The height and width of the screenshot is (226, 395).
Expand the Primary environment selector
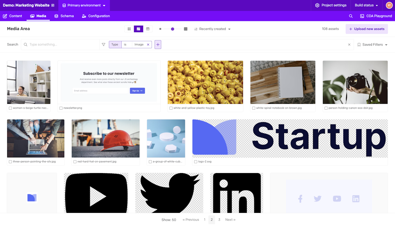click(x=83, y=5)
